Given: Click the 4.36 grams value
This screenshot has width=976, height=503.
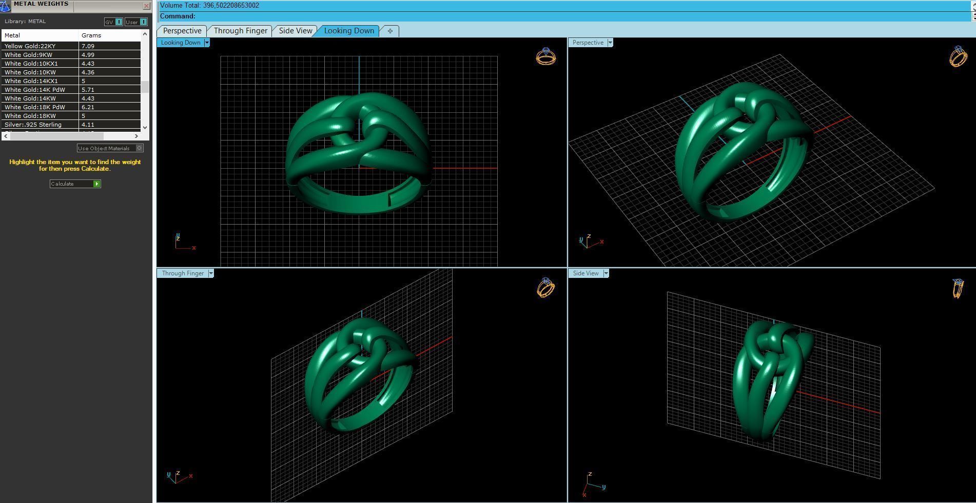Looking at the screenshot, I should pyautogui.click(x=88, y=72).
